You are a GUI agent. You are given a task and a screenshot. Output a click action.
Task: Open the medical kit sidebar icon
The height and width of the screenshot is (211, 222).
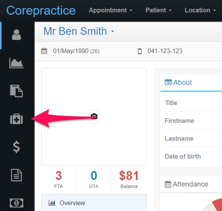16,119
